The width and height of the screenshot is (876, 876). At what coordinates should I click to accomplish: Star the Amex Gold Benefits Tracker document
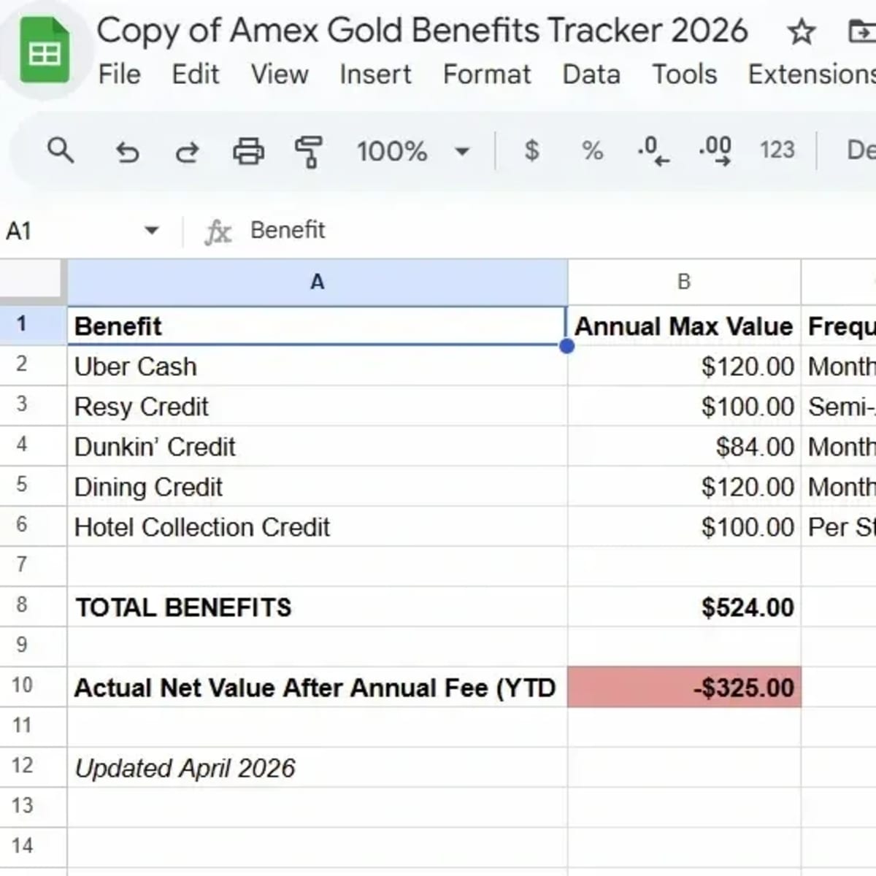coord(802,32)
